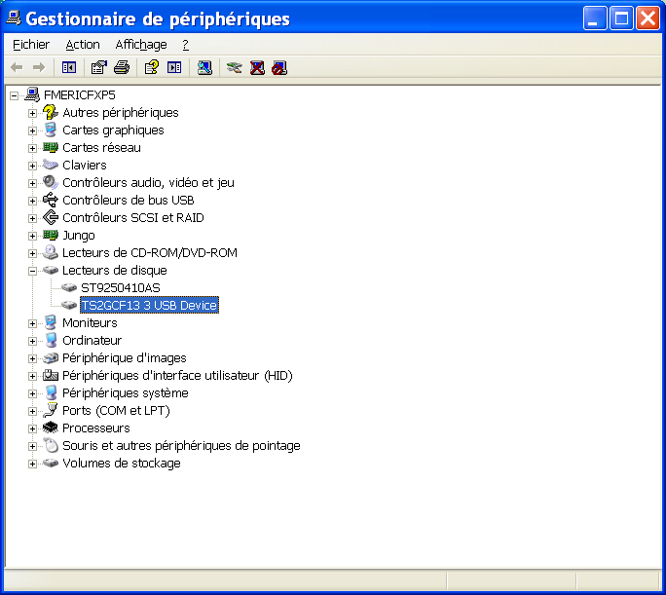This screenshot has width=666, height=595.
Task: Click the chip icon beside Processeurs
Action: 51,428
